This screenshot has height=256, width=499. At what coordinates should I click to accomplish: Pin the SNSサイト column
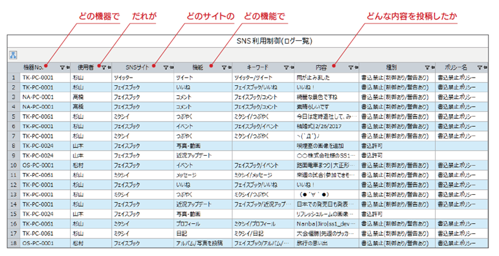(x=171, y=67)
